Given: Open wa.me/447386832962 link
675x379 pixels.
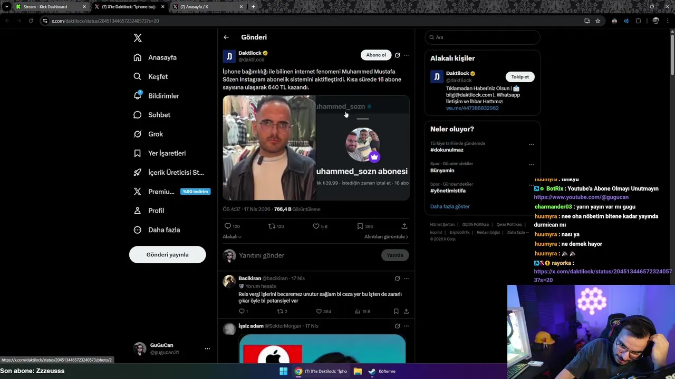Looking at the screenshot, I should (472, 108).
